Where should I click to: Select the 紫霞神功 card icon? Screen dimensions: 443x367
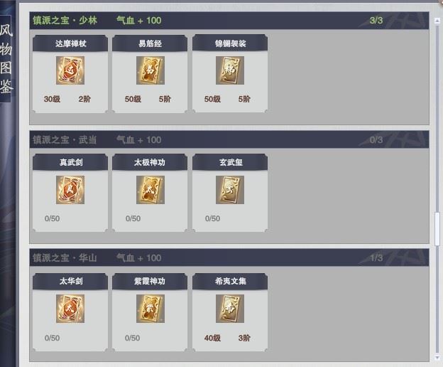(x=151, y=309)
